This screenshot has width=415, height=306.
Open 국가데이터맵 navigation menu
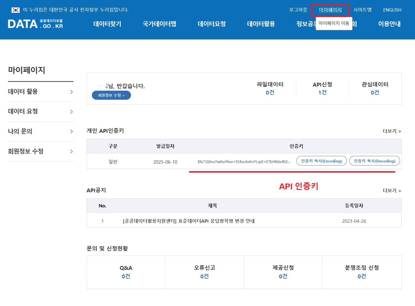159,24
